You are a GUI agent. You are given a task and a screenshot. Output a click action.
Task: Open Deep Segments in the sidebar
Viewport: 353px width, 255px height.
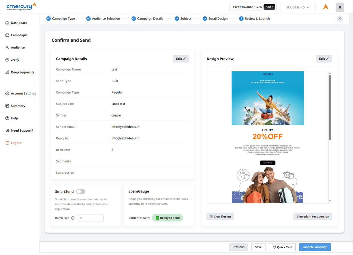pyautogui.click(x=22, y=72)
